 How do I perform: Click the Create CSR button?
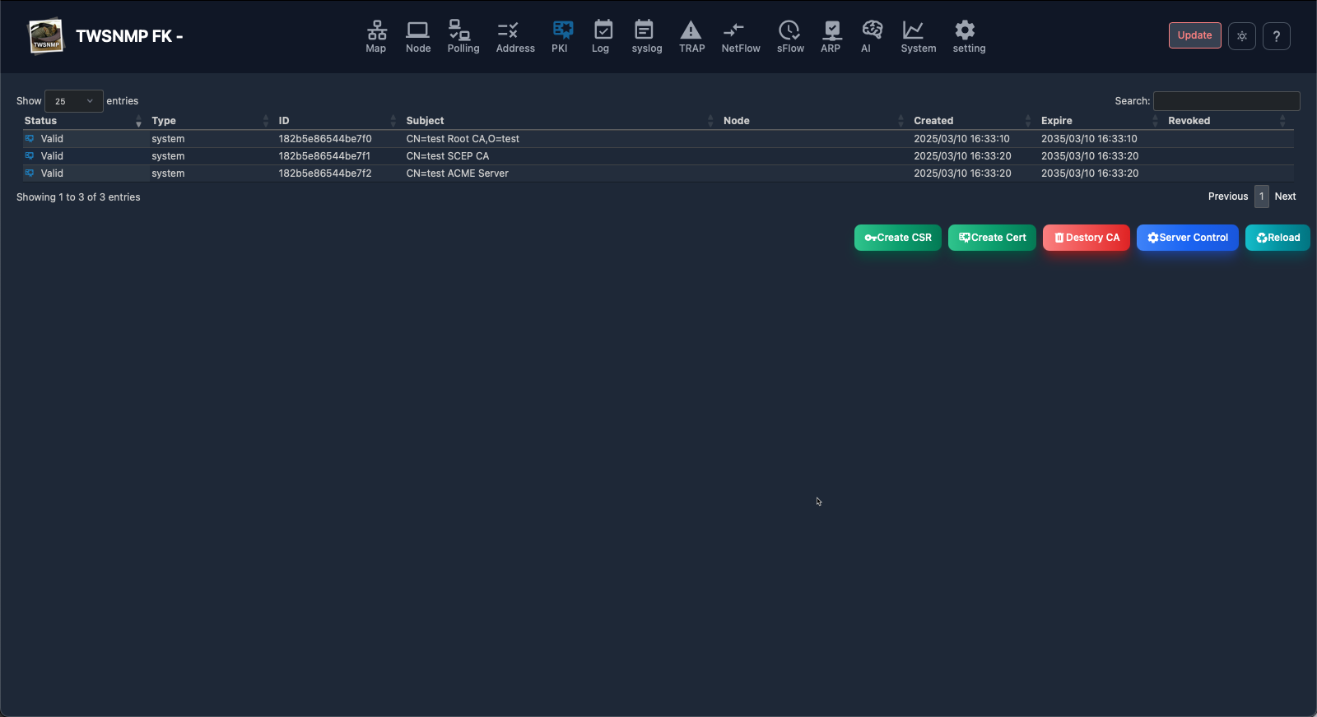[898, 238]
